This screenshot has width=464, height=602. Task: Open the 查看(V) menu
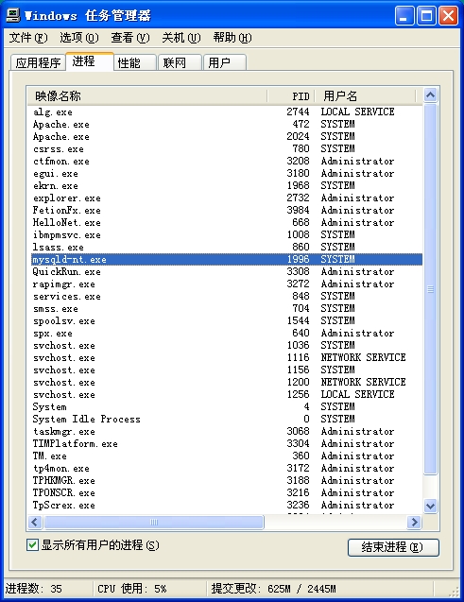[130, 38]
